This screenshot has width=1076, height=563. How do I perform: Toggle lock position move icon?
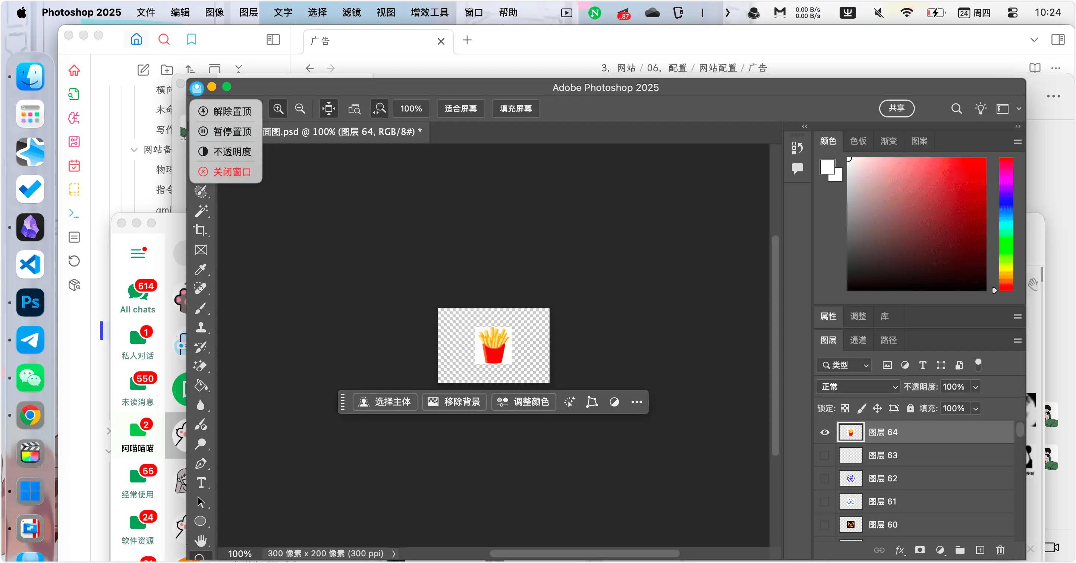[877, 409]
